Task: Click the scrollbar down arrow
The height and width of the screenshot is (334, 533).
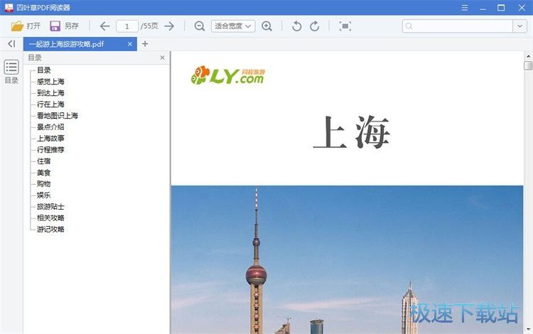Action: coord(528,329)
